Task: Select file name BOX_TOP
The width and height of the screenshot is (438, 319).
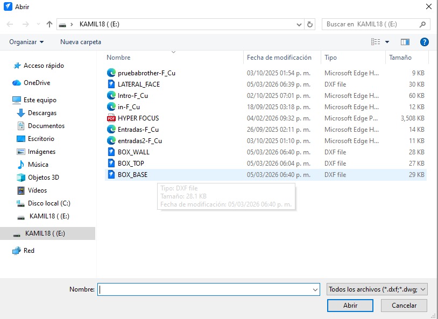Action: (x=131, y=164)
